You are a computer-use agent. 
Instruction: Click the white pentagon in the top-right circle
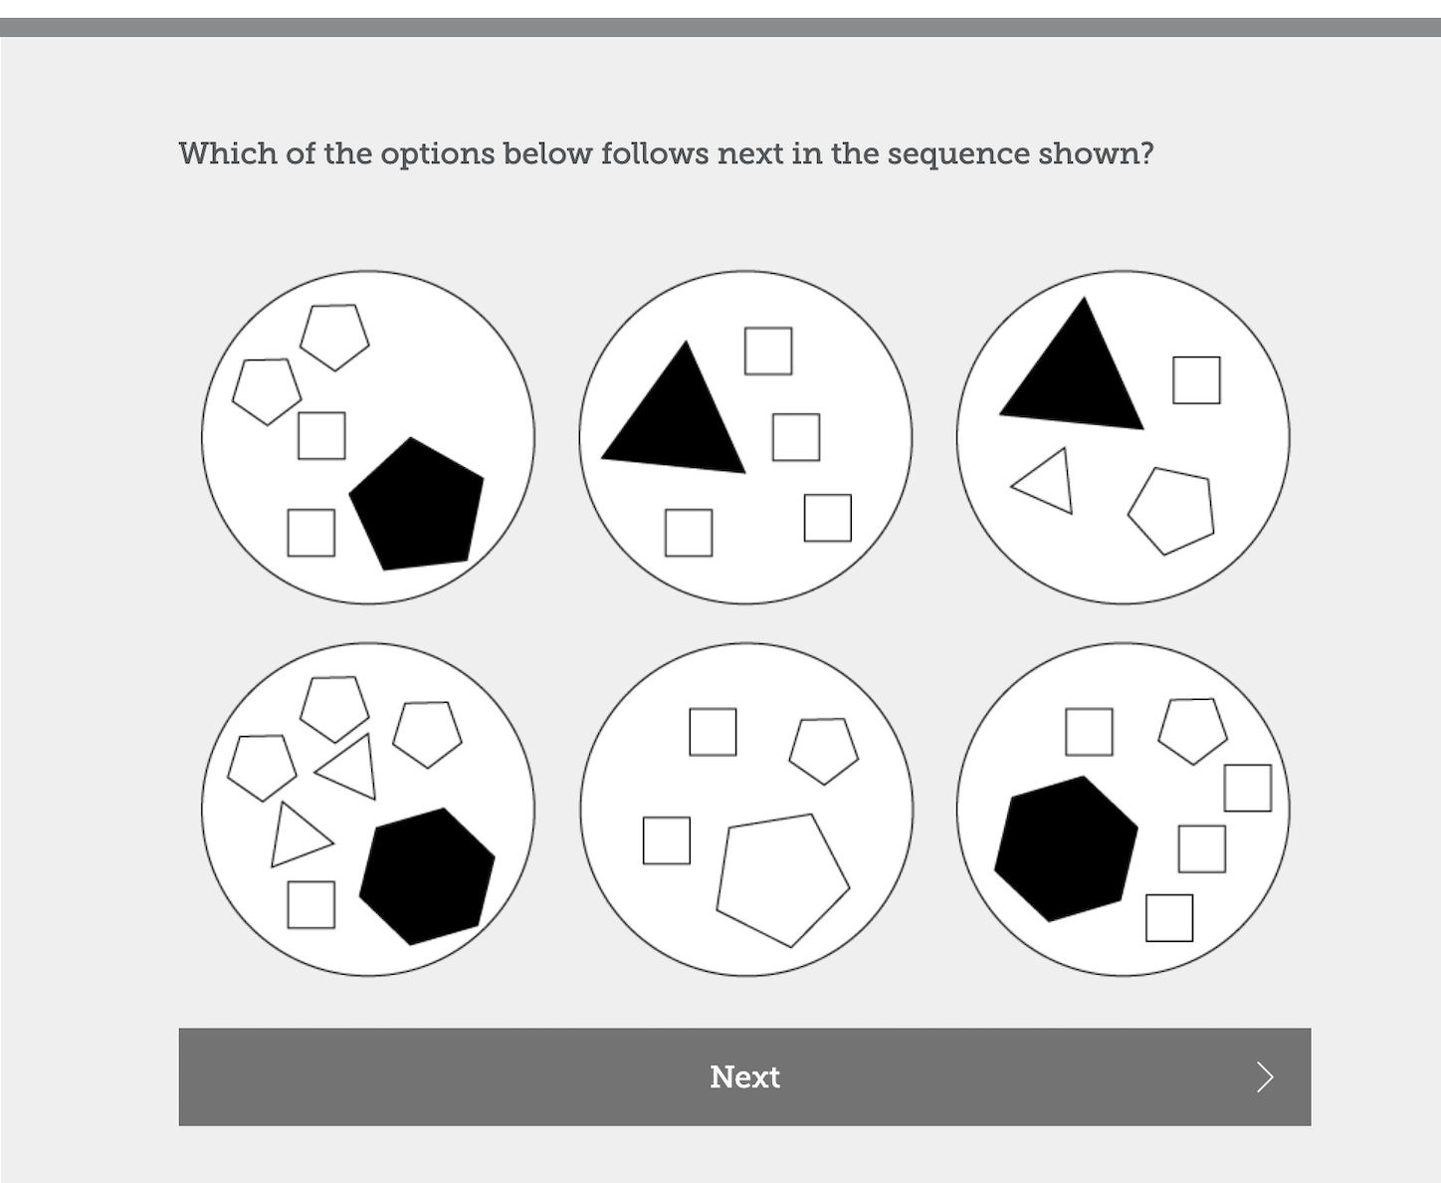point(1172,510)
